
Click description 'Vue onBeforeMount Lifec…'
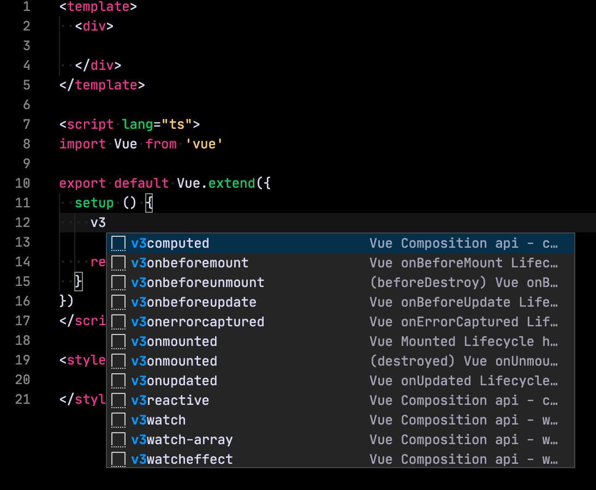pyautogui.click(x=464, y=263)
